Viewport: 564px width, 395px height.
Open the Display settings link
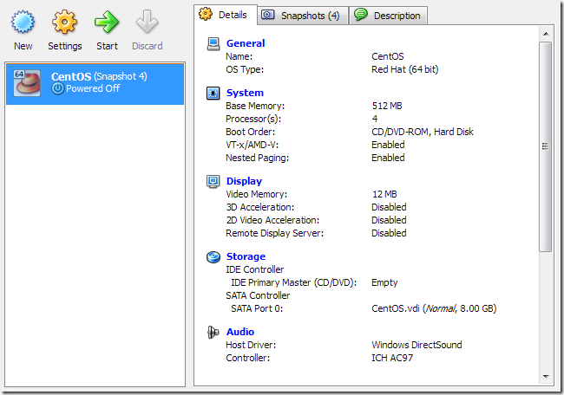coord(244,181)
